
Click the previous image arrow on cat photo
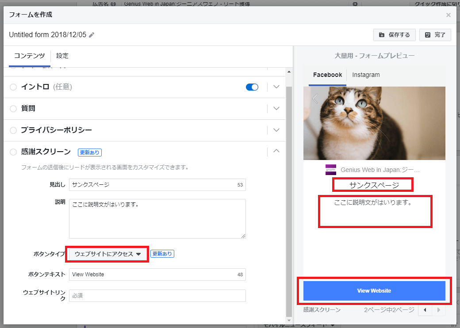click(x=315, y=99)
